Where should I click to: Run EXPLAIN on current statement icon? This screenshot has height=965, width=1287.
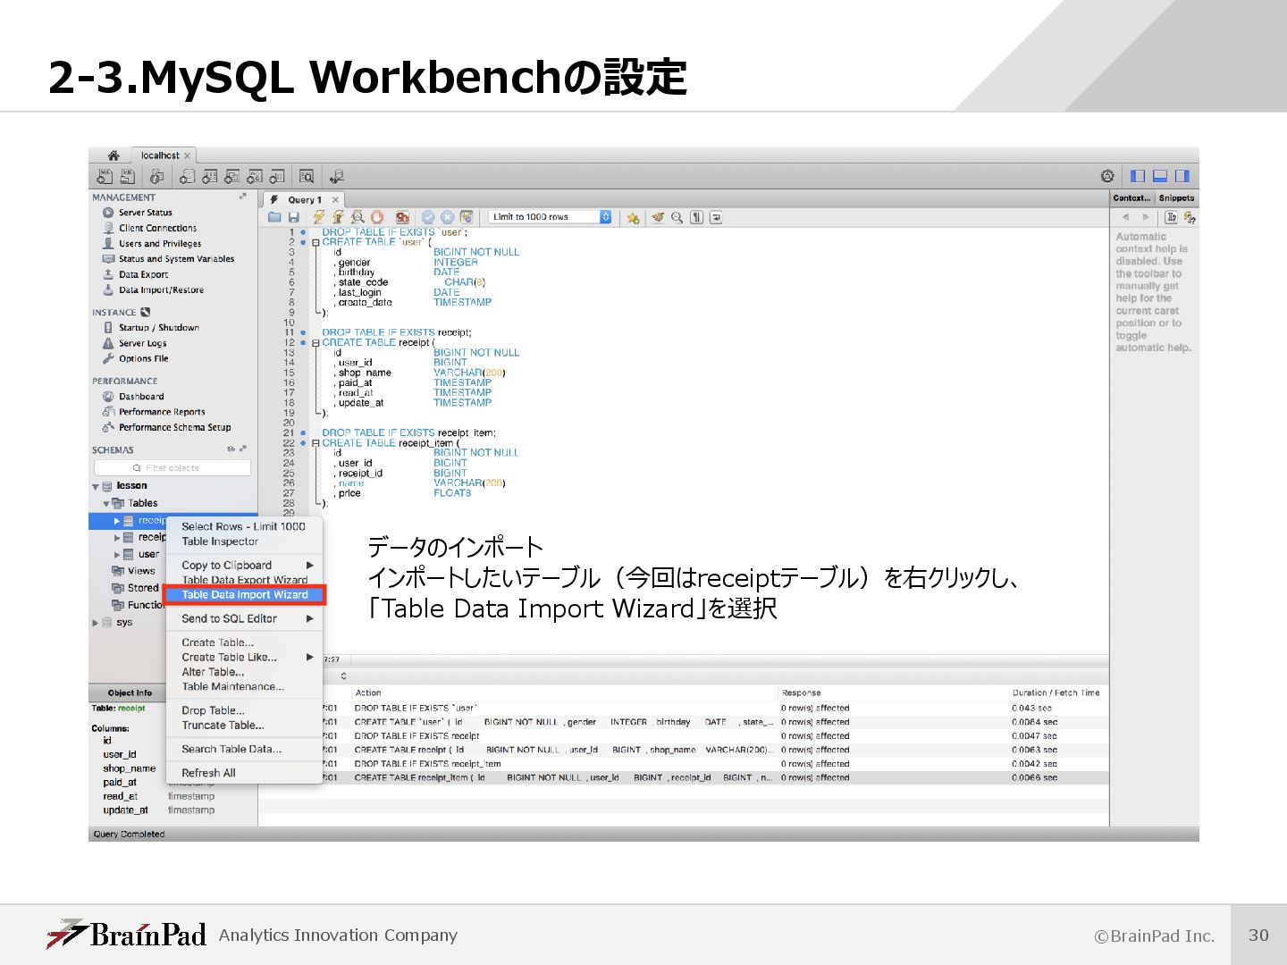click(357, 217)
